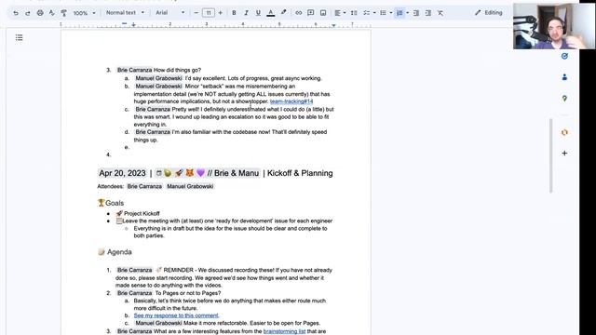Open the Editing mode dropdown
This screenshot has height=335, width=596.
489,12
